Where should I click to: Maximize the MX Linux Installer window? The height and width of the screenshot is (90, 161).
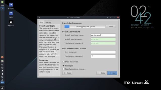coord(114,17)
